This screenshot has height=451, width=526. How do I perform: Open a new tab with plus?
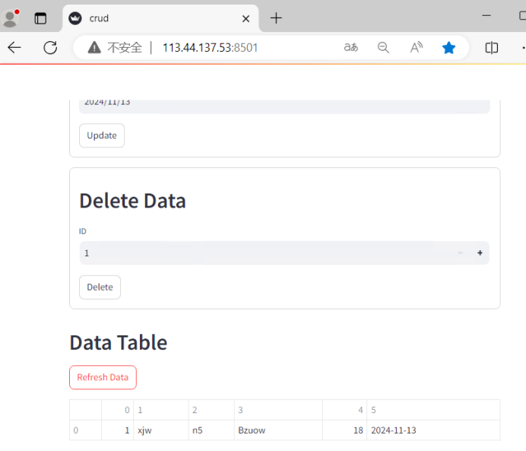[276, 18]
